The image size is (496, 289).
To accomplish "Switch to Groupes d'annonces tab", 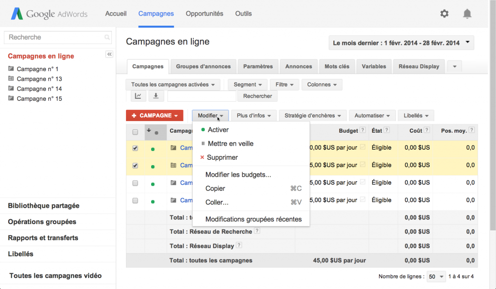I will 203,66.
